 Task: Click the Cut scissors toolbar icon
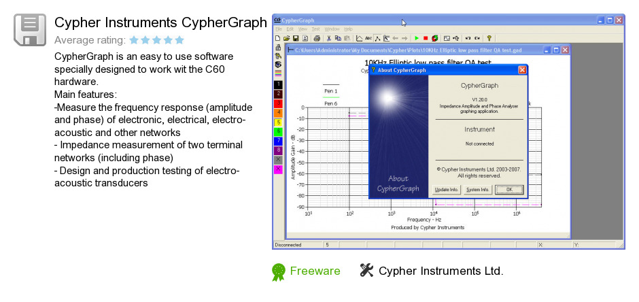pos(329,38)
